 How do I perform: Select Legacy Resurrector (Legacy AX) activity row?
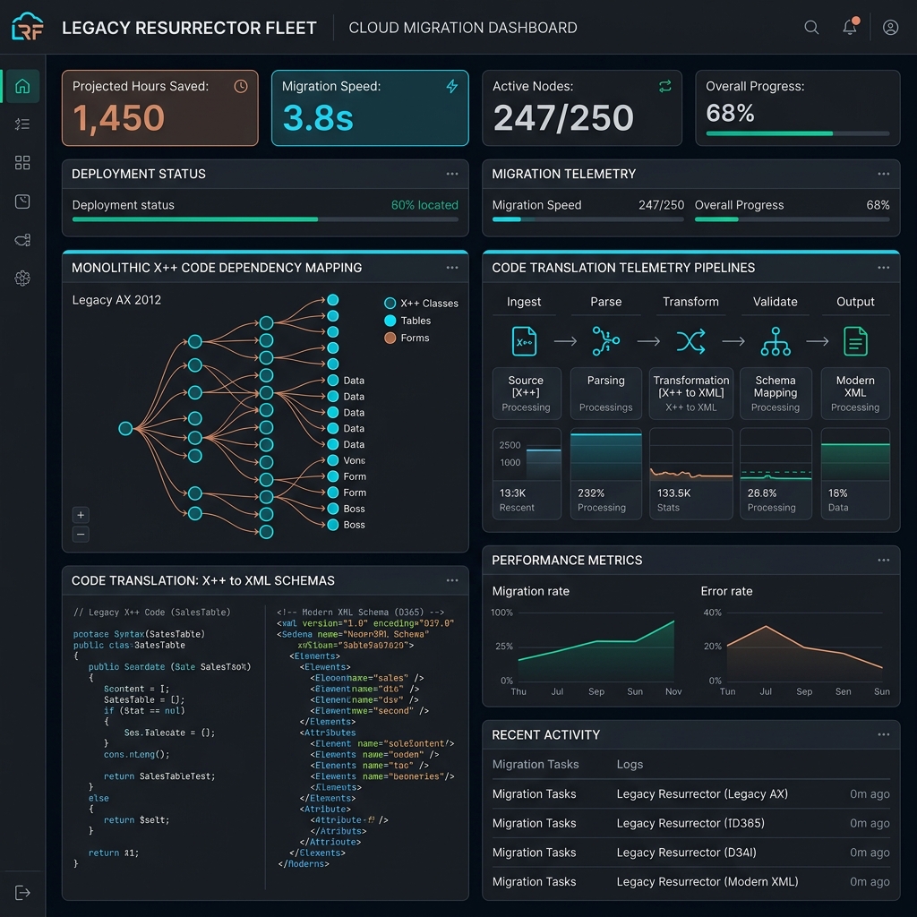(690, 793)
